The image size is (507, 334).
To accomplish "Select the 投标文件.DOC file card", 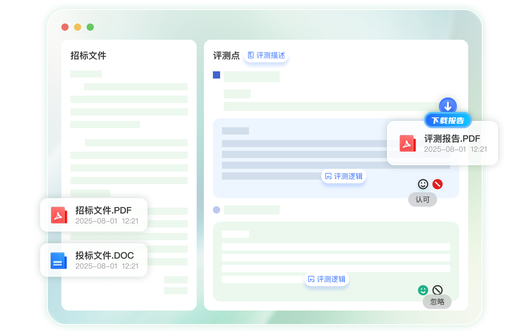I will 94,260.
